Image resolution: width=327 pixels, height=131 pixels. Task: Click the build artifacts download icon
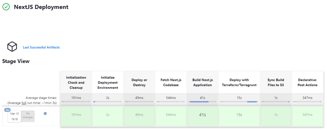point(45,114)
